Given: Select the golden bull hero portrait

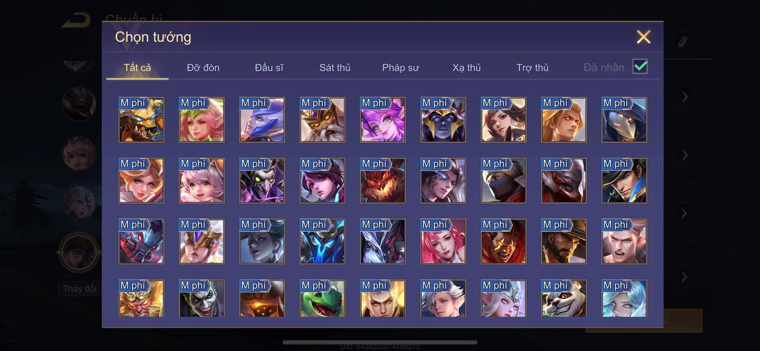Looking at the screenshot, I should pos(141,120).
